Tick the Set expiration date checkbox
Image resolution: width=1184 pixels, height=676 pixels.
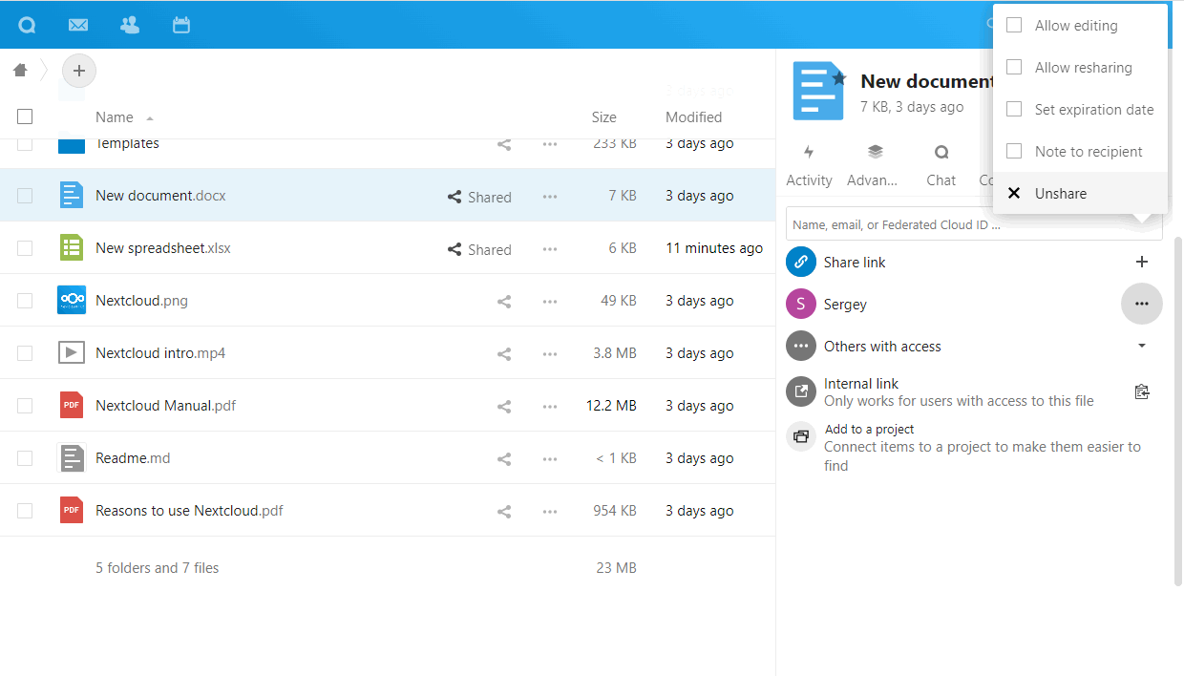point(1015,110)
